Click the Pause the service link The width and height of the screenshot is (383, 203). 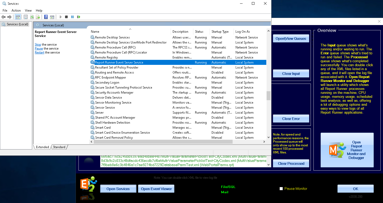[39, 49]
